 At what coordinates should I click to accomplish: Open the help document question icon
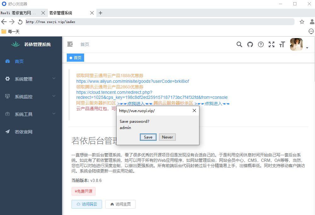[261, 44]
